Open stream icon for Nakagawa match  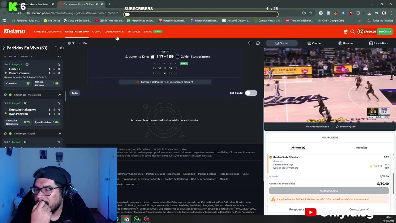[26, 103]
